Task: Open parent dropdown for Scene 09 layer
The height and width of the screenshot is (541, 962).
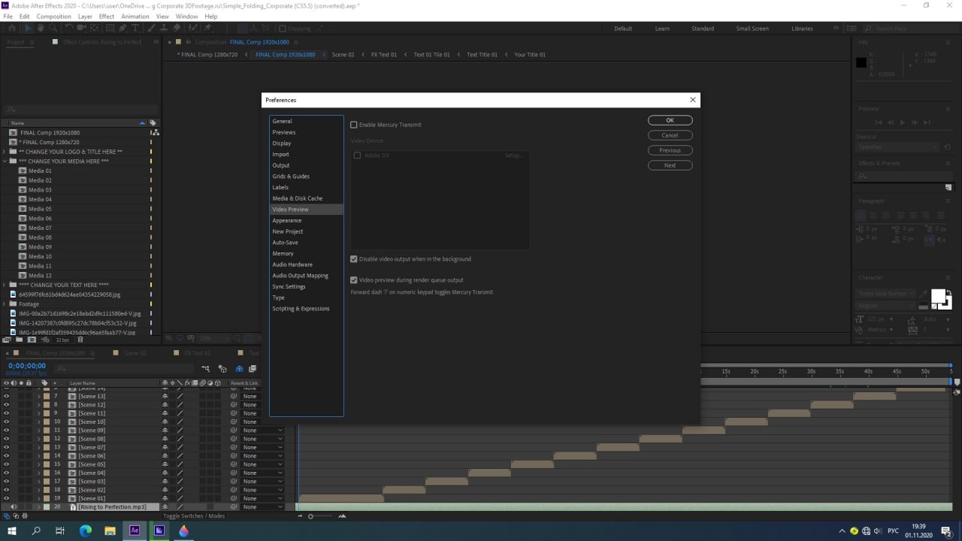Action: point(262,431)
